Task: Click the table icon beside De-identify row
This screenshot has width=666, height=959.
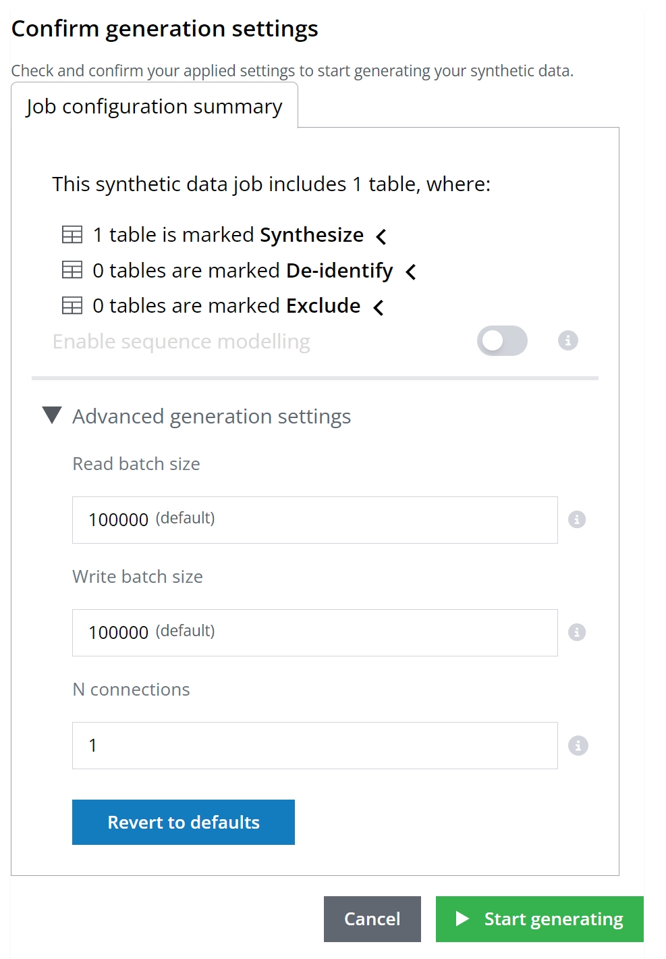Action: click(x=72, y=270)
